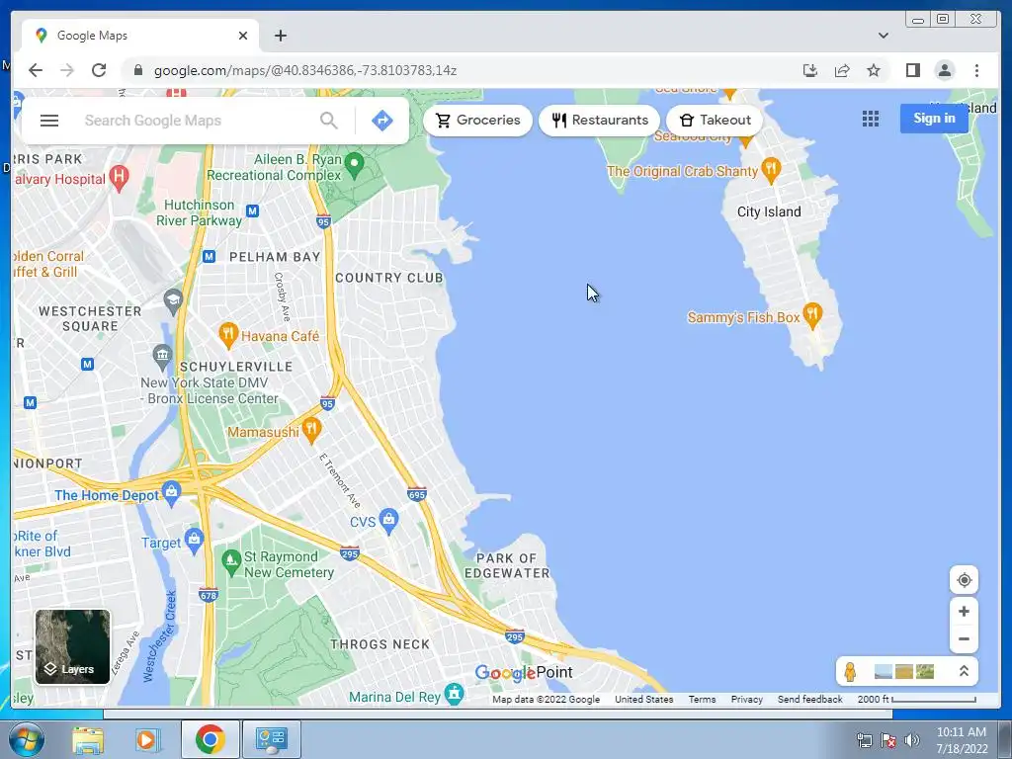
Task: Click the graduation cap school marker
Action: (172, 300)
